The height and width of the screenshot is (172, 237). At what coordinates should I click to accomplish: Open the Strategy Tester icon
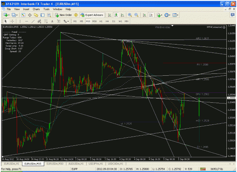pyautogui.click(x=49, y=15)
